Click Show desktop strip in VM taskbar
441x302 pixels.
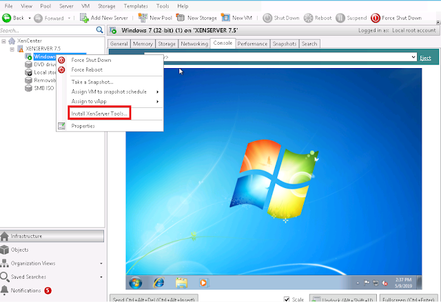[420, 282]
